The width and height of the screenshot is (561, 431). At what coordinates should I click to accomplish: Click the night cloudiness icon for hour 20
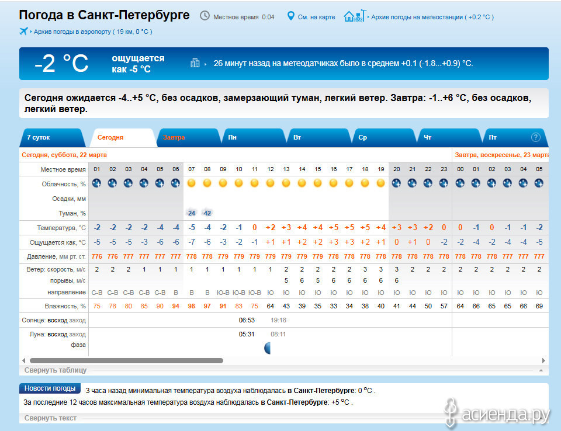point(396,183)
